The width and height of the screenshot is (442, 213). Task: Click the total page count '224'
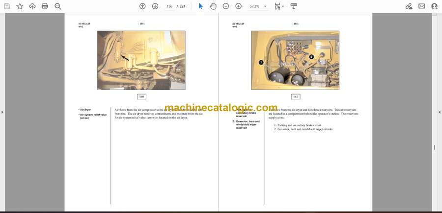183,6
